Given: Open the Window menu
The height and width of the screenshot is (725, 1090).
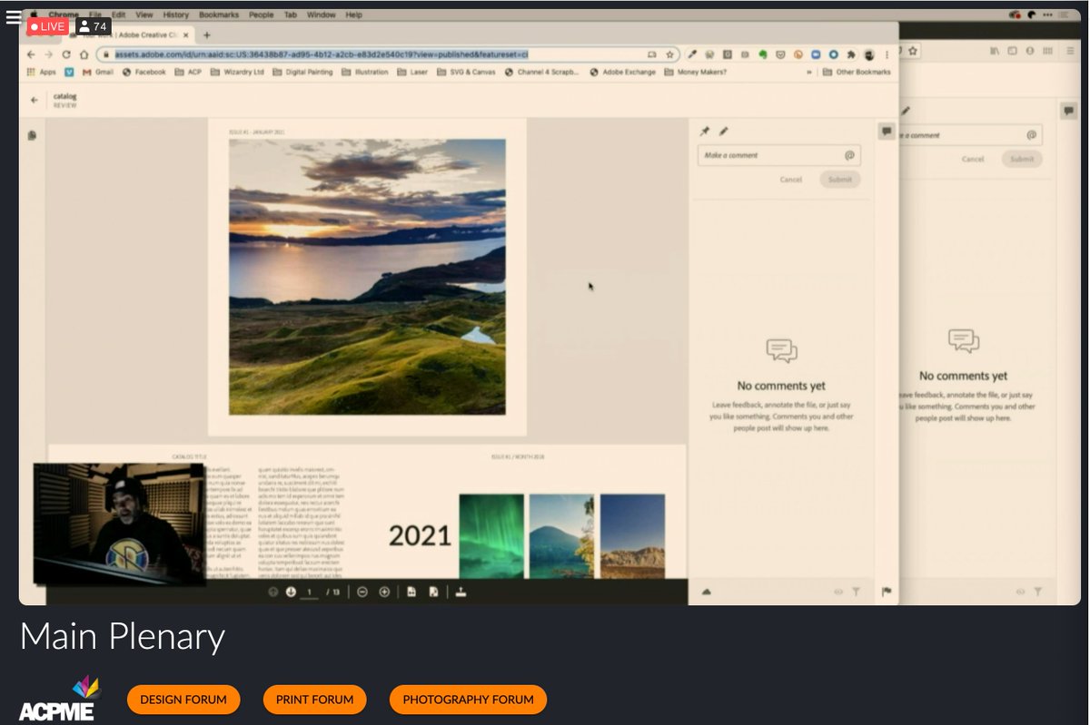Looking at the screenshot, I should coord(321,15).
